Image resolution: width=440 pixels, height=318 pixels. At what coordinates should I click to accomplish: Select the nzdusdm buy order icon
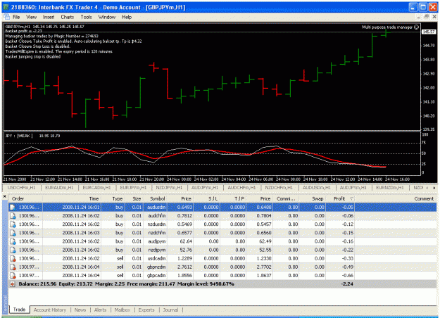click(x=13, y=224)
